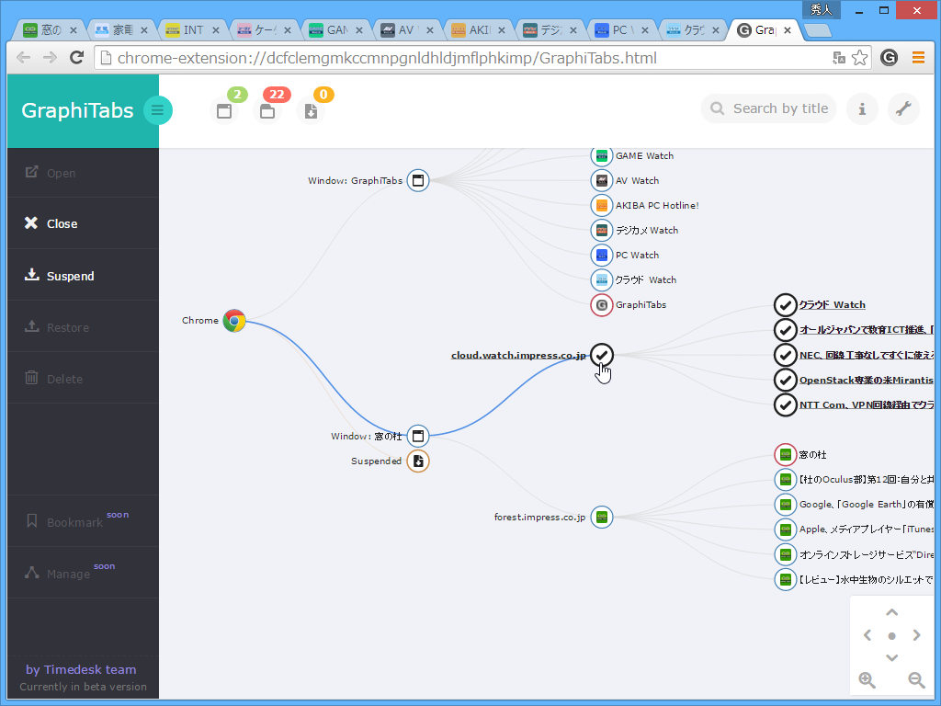Collapse the forest.impress.co.jp node
Viewport: 941px width, 706px height.
602,517
